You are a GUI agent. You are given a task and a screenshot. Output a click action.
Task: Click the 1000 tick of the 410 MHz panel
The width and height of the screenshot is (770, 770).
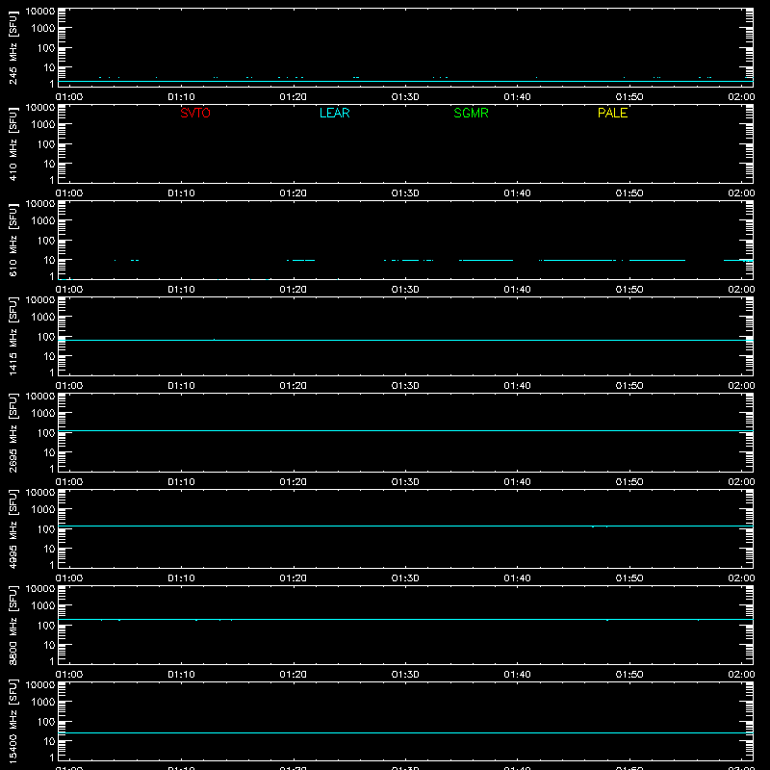tap(43, 125)
